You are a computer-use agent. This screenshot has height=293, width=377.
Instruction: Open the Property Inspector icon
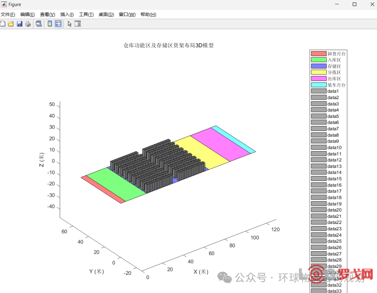click(x=77, y=24)
